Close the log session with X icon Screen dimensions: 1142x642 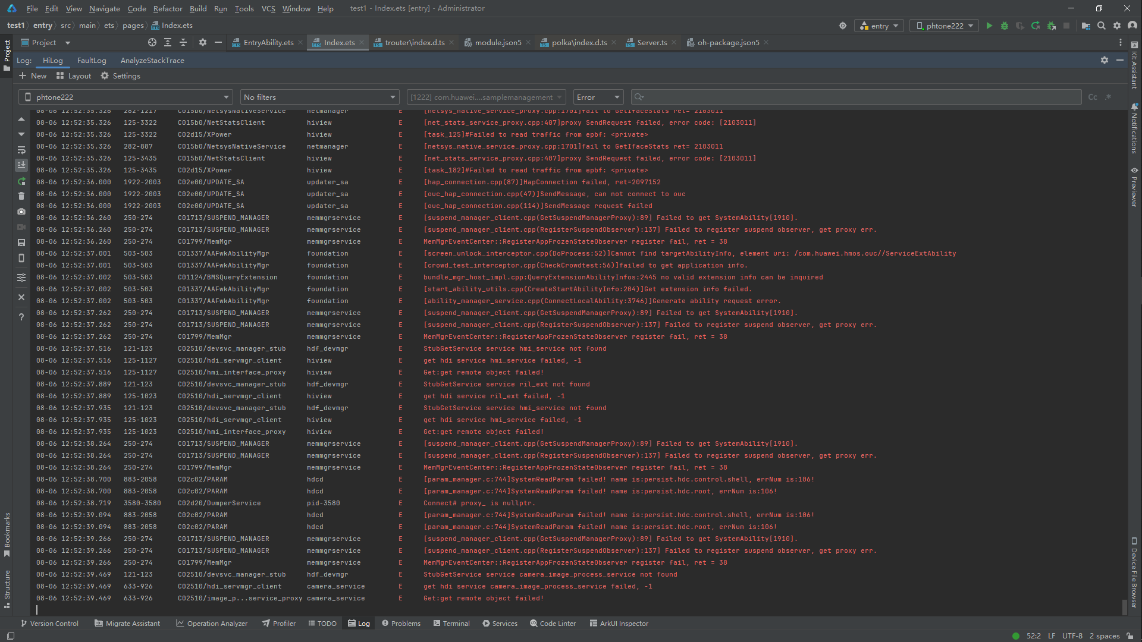coord(21,297)
